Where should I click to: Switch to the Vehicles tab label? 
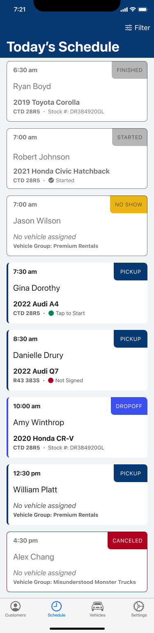coord(97,615)
